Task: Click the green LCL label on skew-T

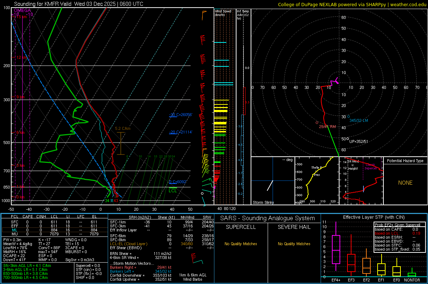Action: 173,191
